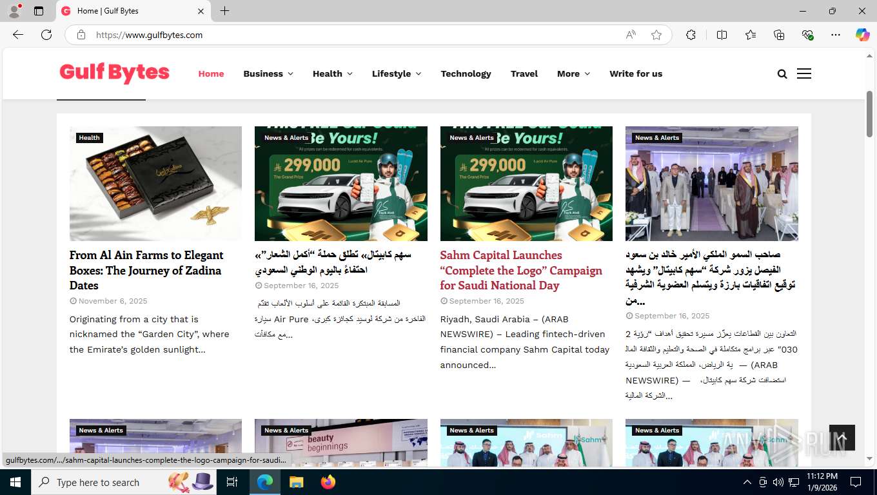Screen dimensions: 877x495
Task: Go to the Home menu item
Action: pyautogui.click(x=211, y=73)
